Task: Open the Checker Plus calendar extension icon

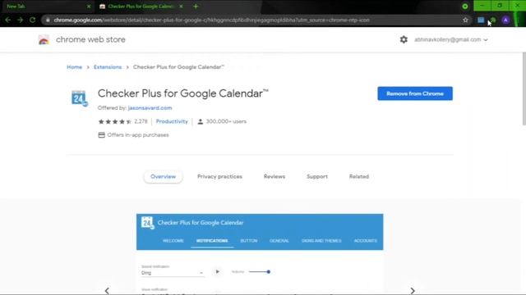Action: coord(481,20)
